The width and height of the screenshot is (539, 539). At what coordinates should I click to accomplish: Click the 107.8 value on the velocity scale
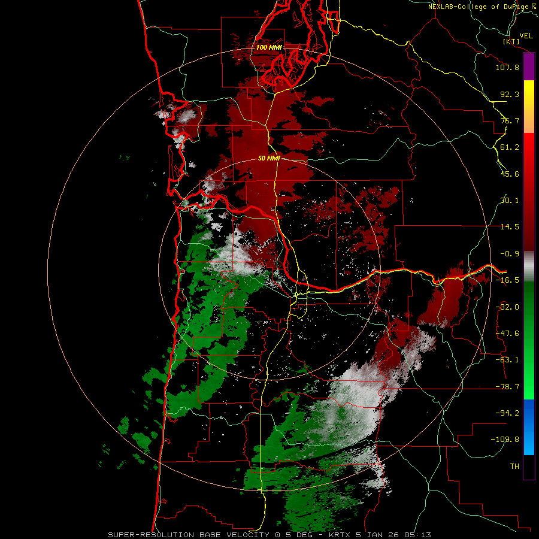pos(507,67)
